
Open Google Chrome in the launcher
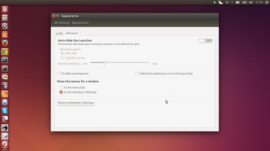click(x=5, y=52)
